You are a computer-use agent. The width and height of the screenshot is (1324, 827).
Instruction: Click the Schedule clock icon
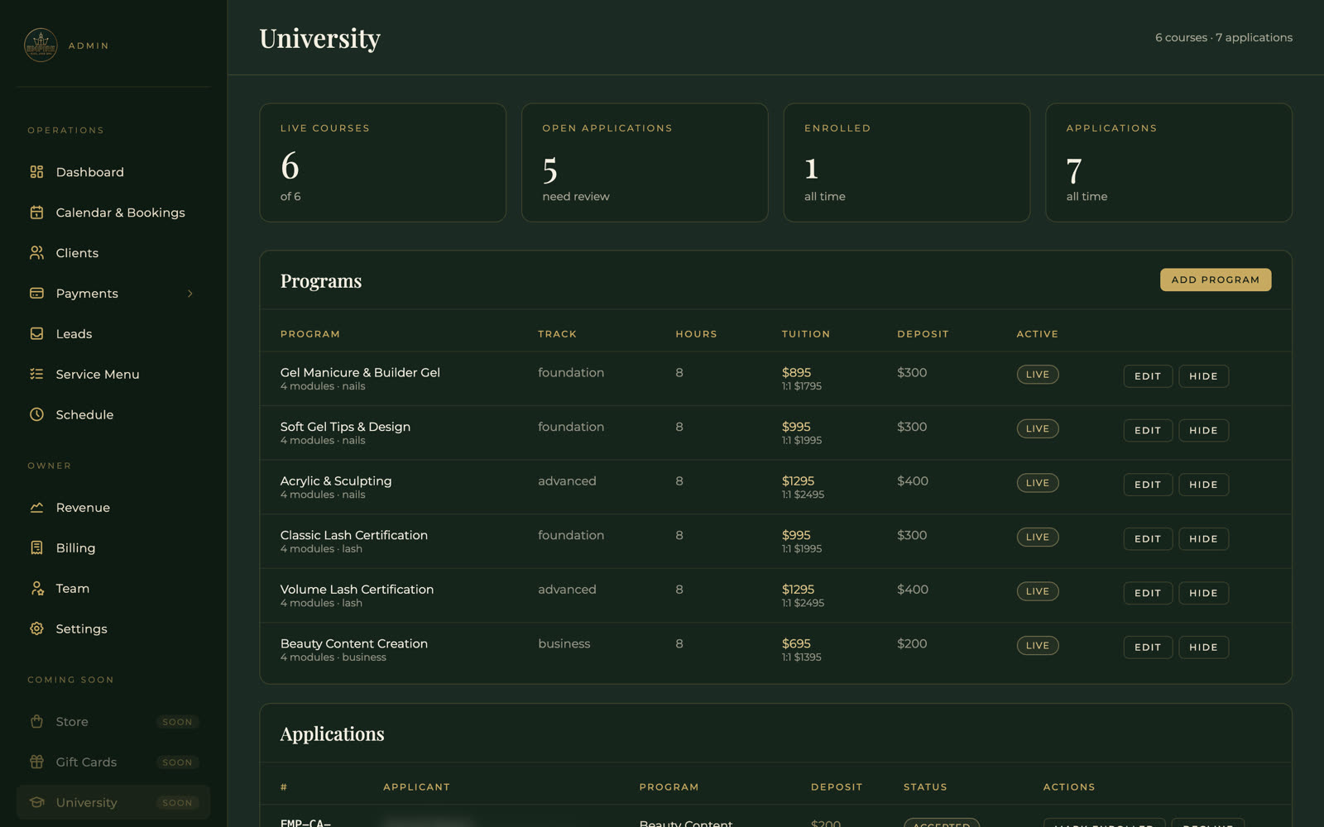click(36, 415)
